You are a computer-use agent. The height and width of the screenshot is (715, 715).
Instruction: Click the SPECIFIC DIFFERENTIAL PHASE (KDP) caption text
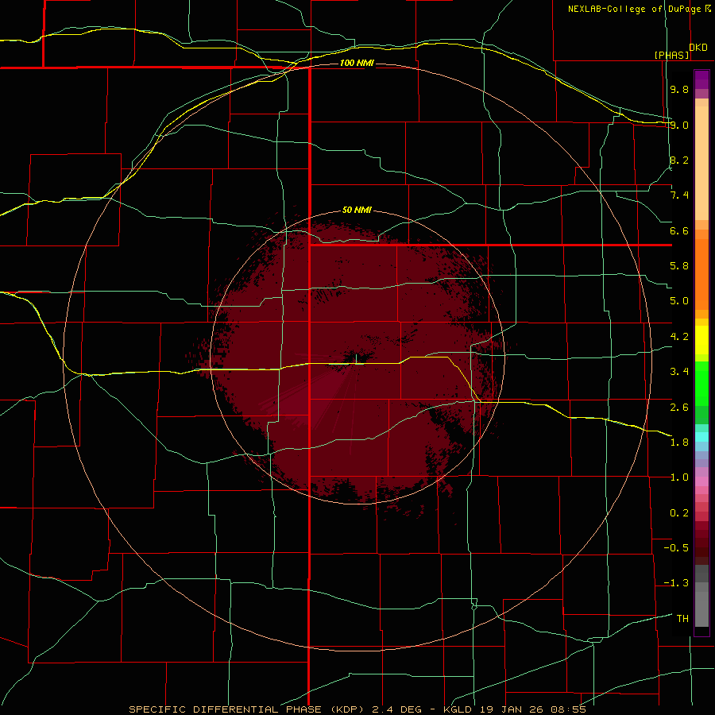(247, 709)
